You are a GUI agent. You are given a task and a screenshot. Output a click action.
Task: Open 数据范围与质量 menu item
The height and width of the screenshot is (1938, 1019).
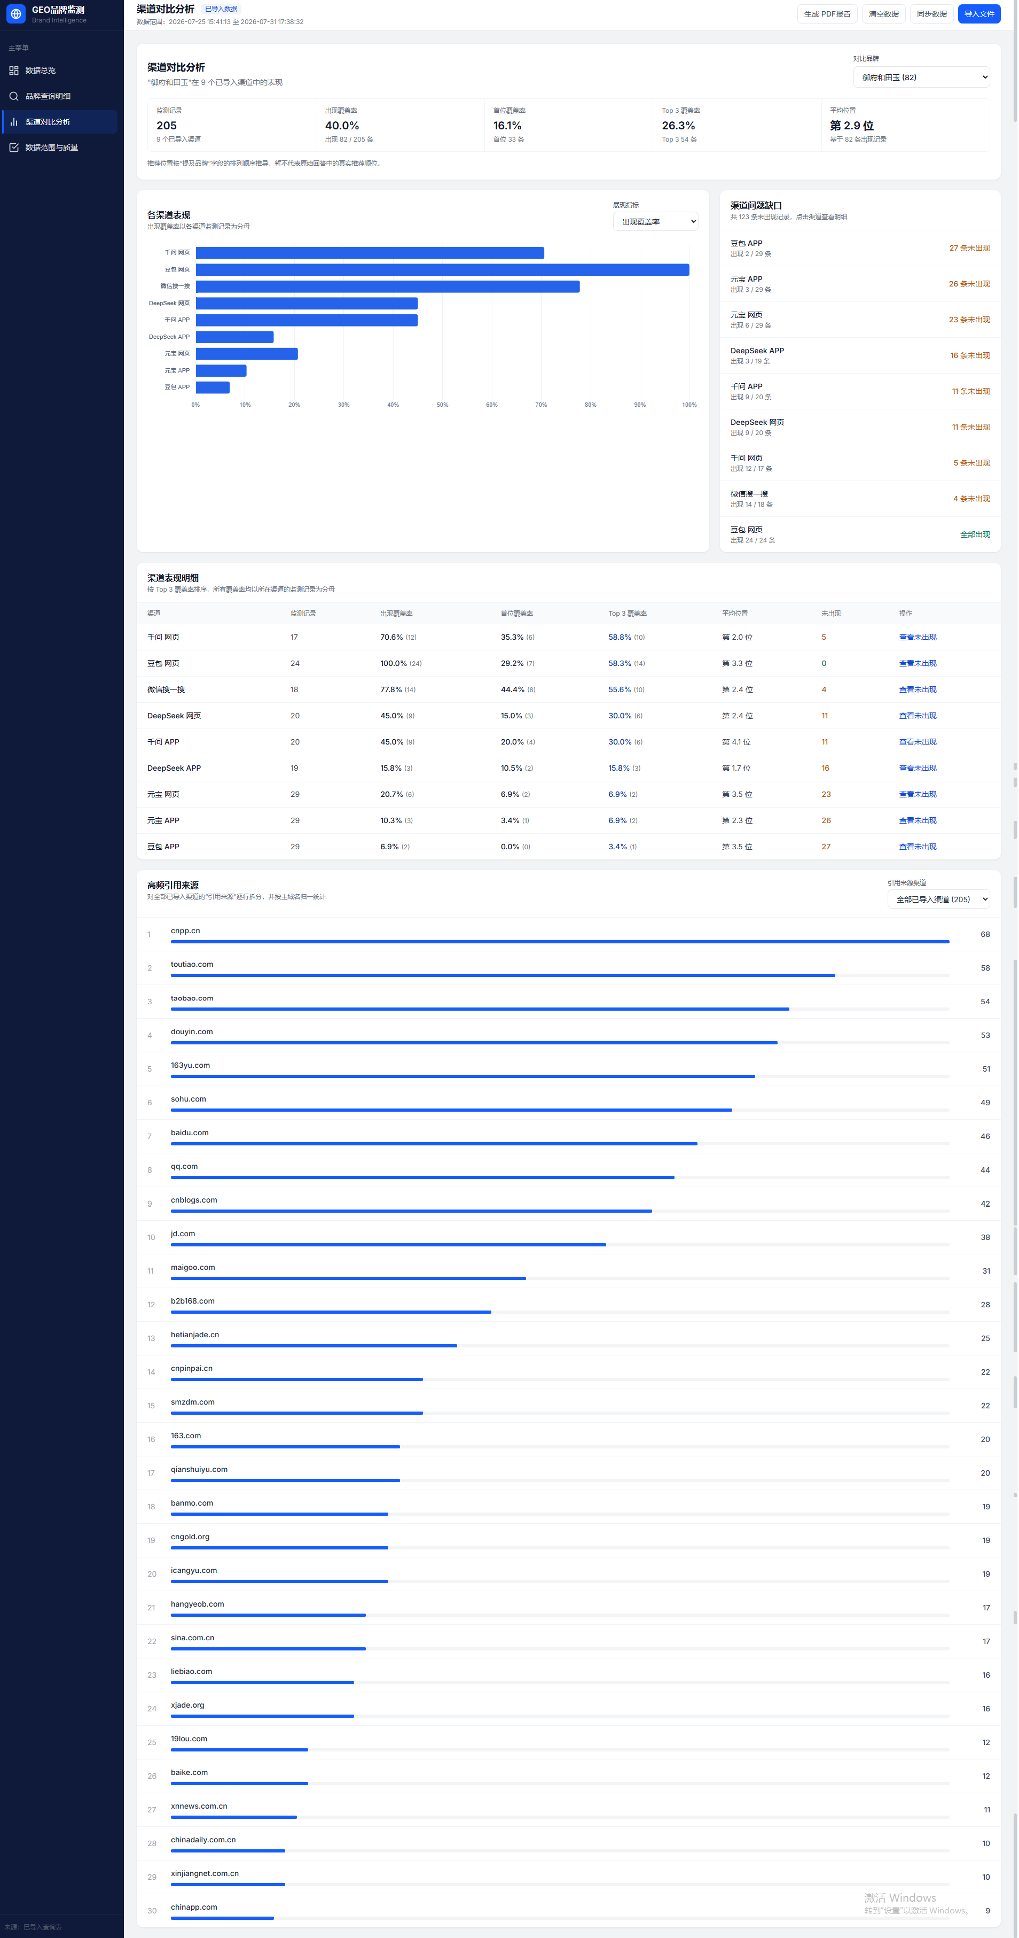coord(60,148)
